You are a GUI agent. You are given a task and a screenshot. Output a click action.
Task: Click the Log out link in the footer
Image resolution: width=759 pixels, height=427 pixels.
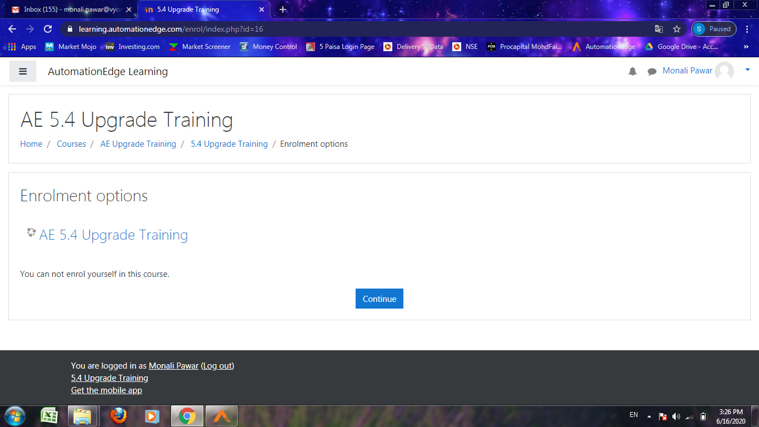coord(217,366)
